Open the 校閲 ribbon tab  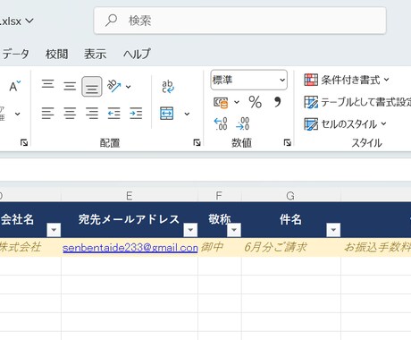56,54
